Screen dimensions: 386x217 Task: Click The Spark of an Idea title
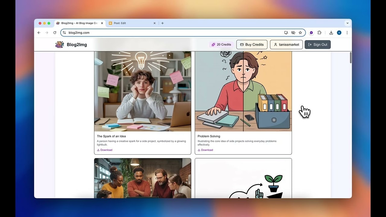tap(111, 136)
